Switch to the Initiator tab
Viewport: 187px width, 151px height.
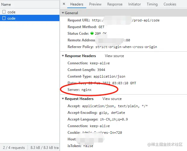[135, 4]
